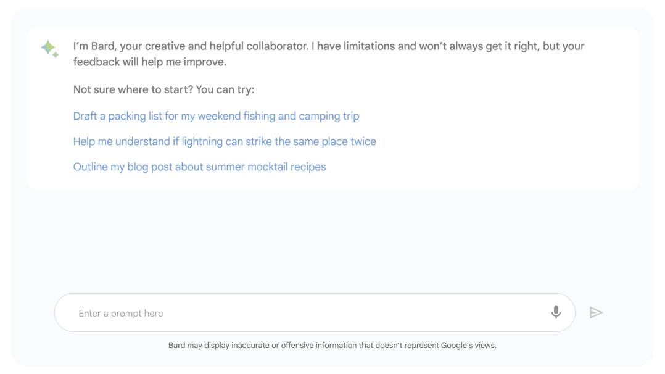The width and height of the screenshot is (665, 374).
Task: Click the send arrow icon
Action: (x=596, y=312)
